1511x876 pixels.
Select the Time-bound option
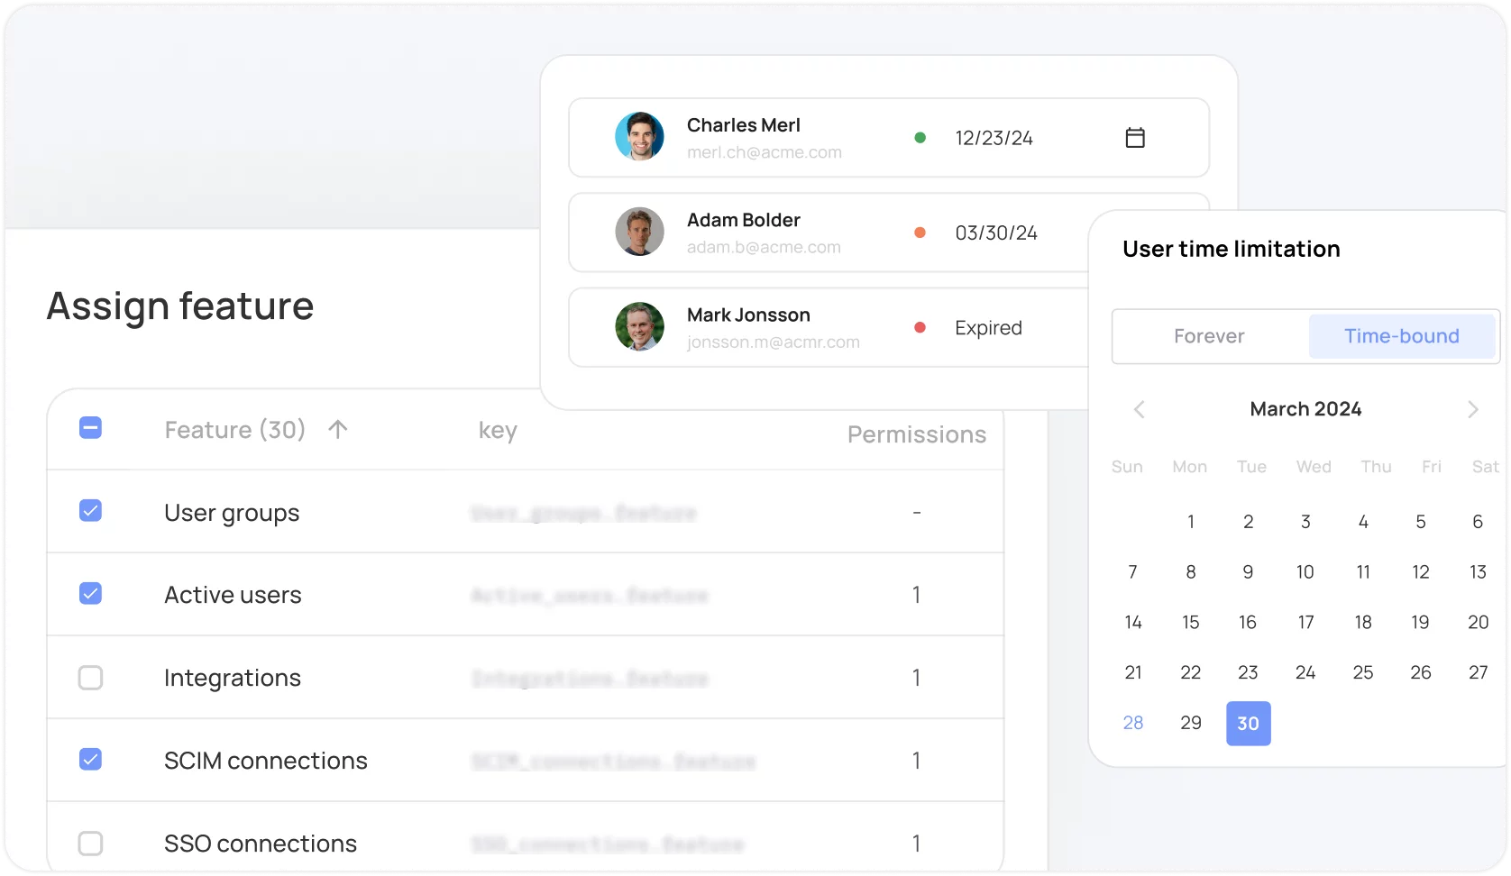(1401, 336)
